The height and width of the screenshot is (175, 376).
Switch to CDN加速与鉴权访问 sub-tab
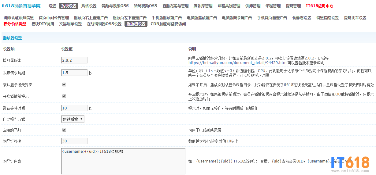tap(168, 24)
